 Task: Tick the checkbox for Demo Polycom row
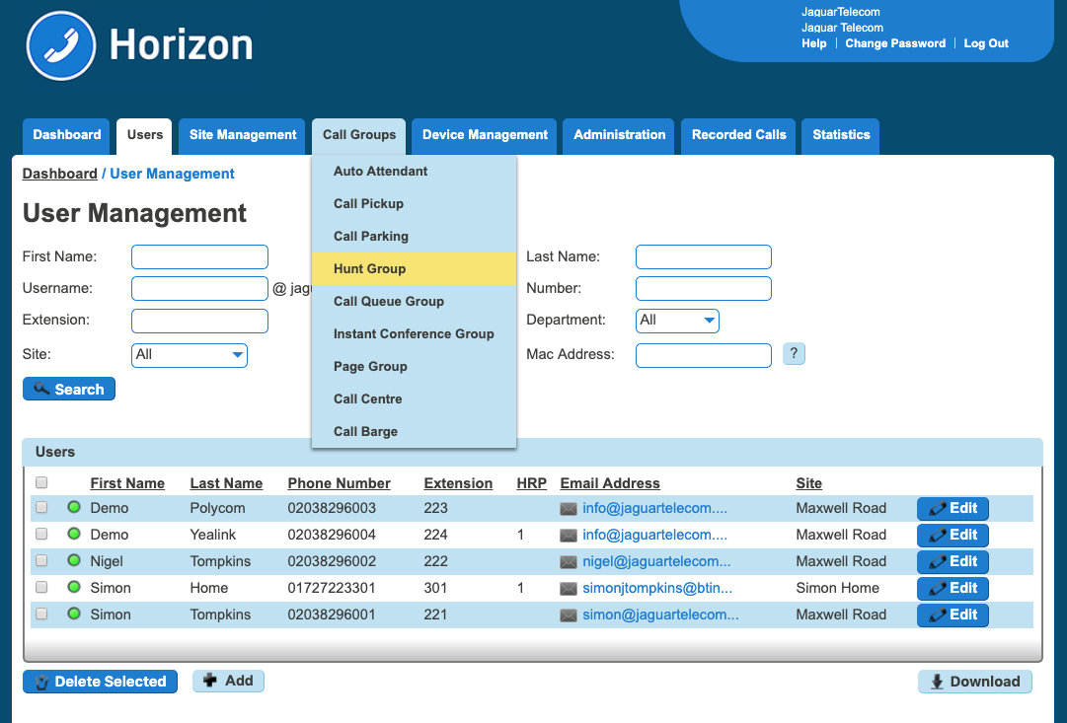pos(41,508)
